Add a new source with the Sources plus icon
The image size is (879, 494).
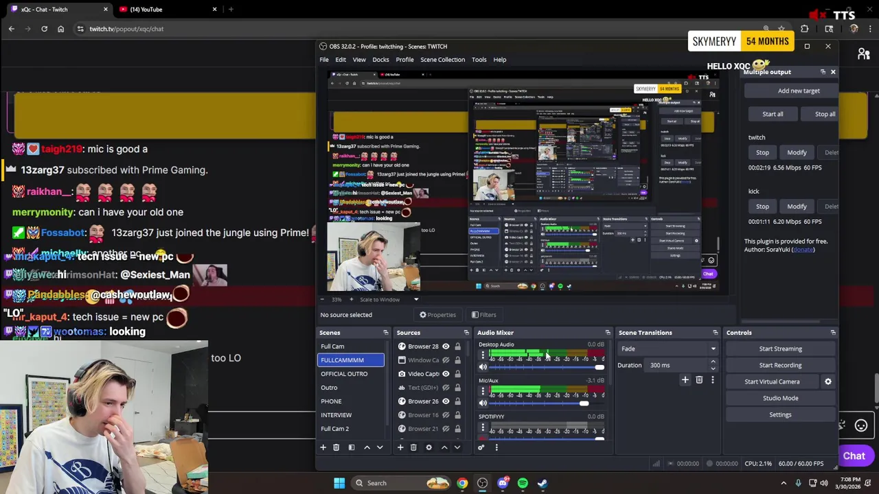(x=400, y=447)
